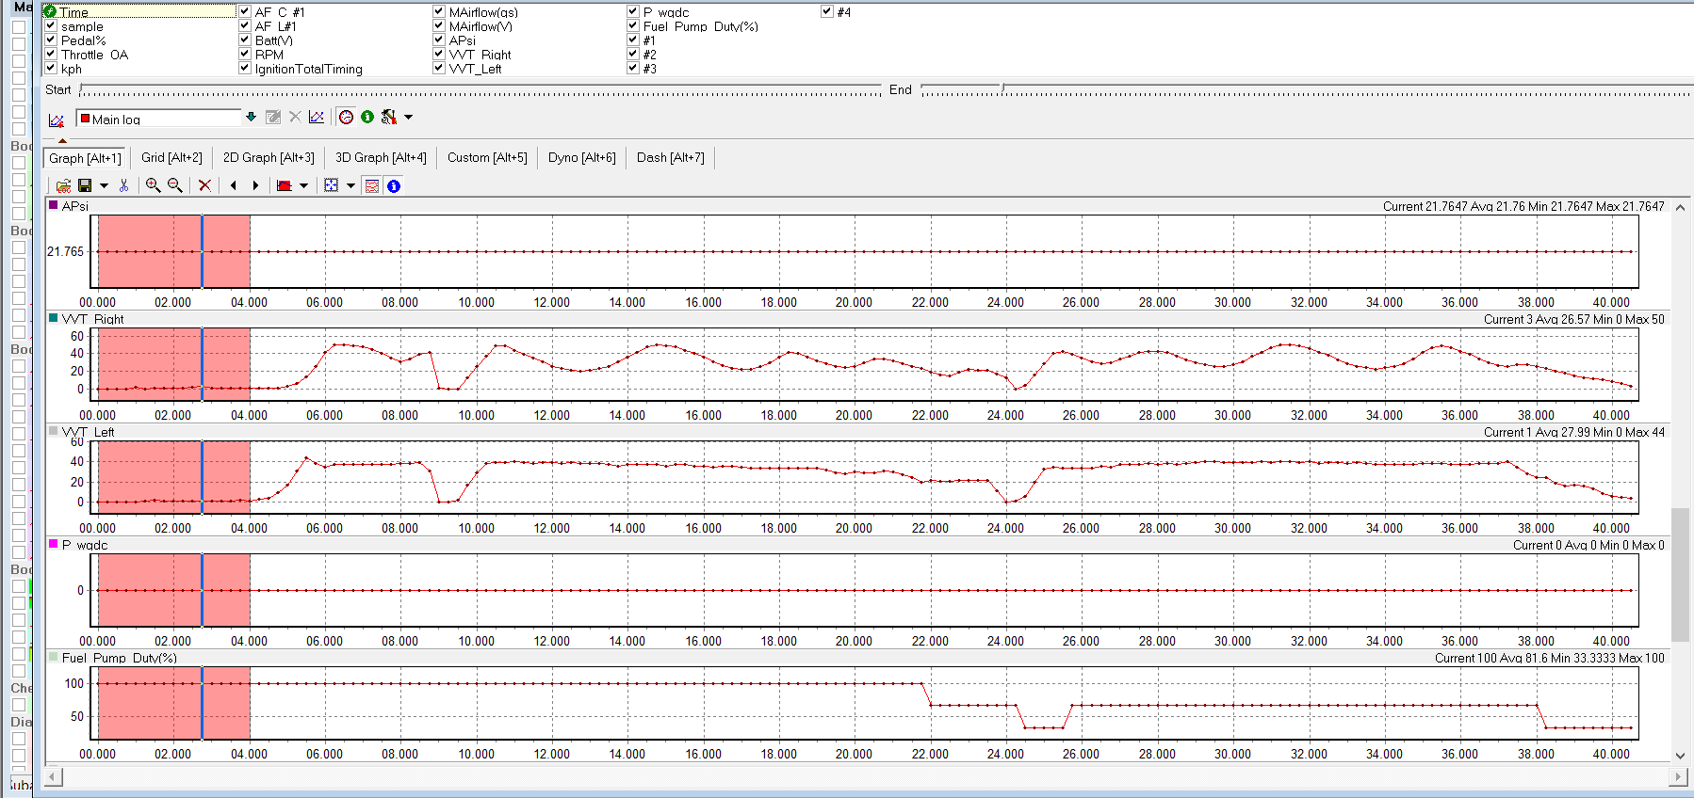The height and width of the screenshot is (798, 1694).
Task: Switch to the Grid [Alt+2] tab
Action: tap(171, 158)
